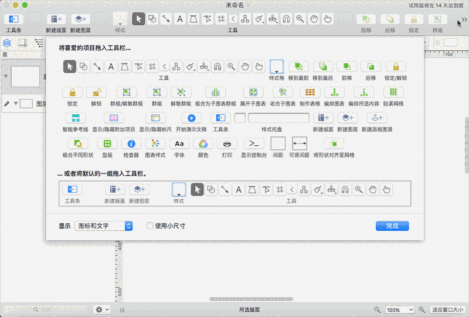This screenshot has width=469, height=317.
Task: Click the 收合子图表 icon
Action: [x=283, y=92]
